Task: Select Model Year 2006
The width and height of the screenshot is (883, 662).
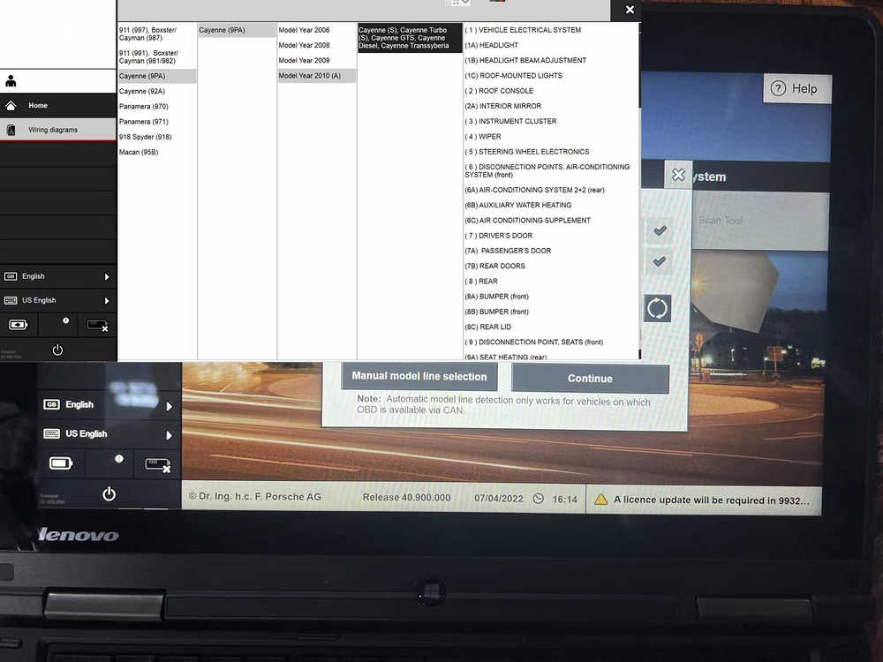Action: pyautogui.click(x=316, y=30)
